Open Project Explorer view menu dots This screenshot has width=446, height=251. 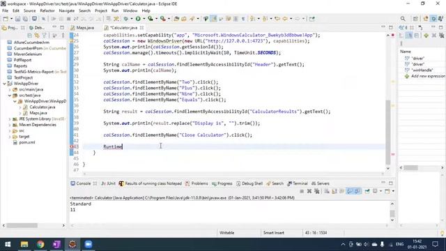pyautogui.click(x=63, y=36)
